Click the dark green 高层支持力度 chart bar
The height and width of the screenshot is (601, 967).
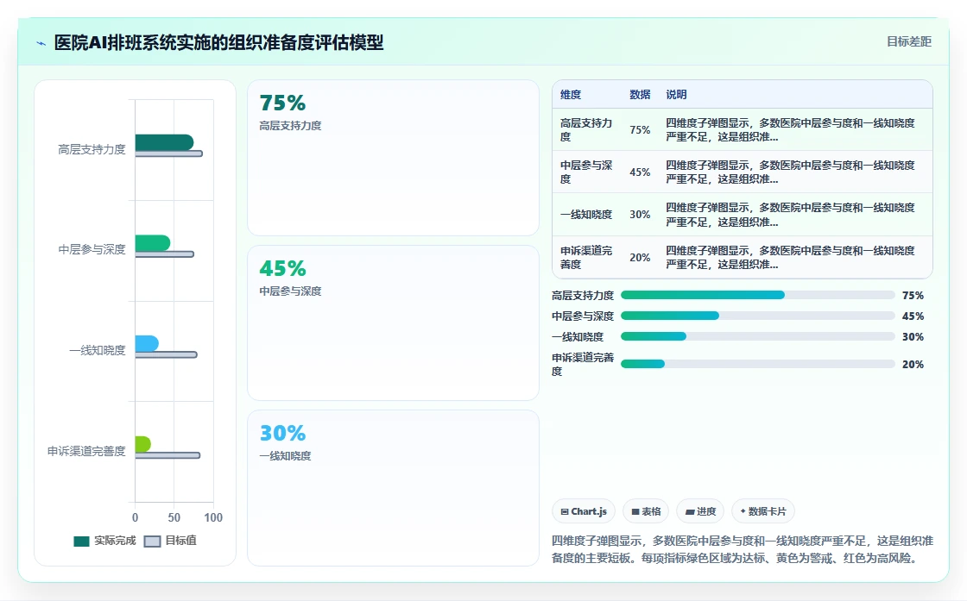click(x=164, y=142)
